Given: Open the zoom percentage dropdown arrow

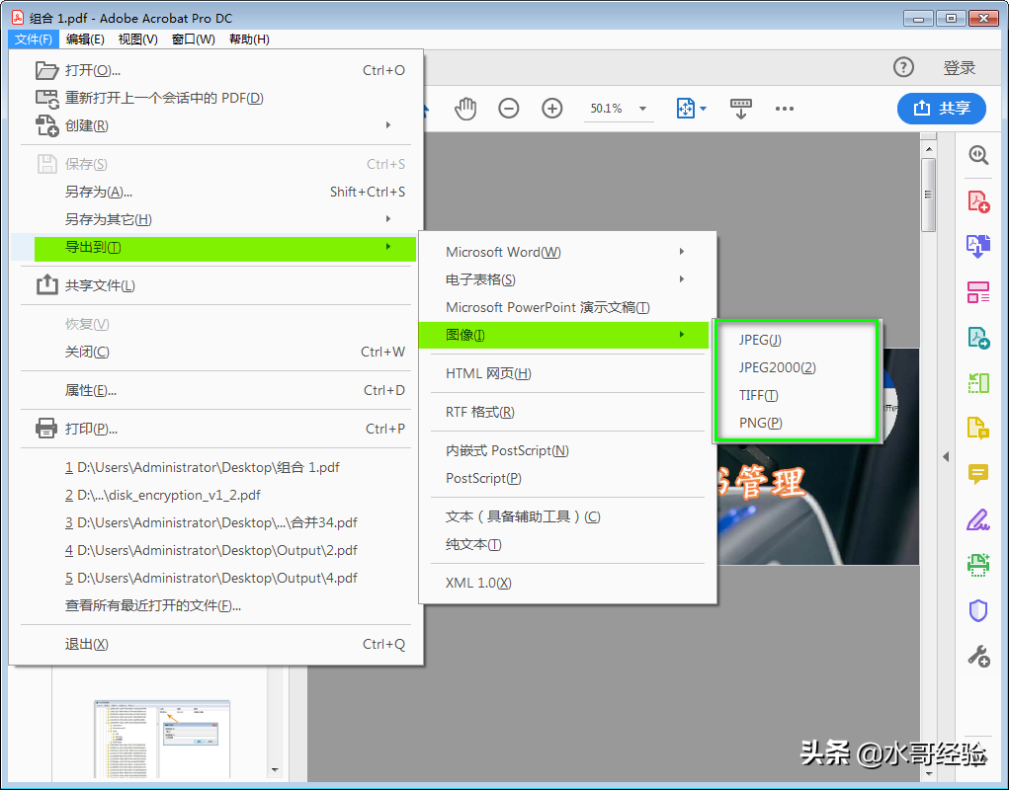Looking at the screenshot, I should coord(642,109).
